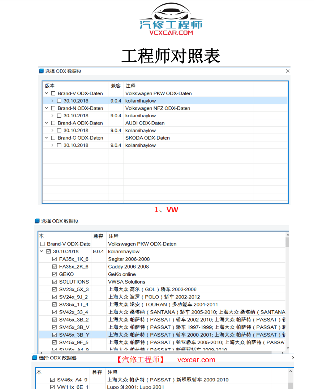Click the blue document icon on the second 选择 ODX 数据包 window
Screen dimensions: 314x389
(37, 220)
